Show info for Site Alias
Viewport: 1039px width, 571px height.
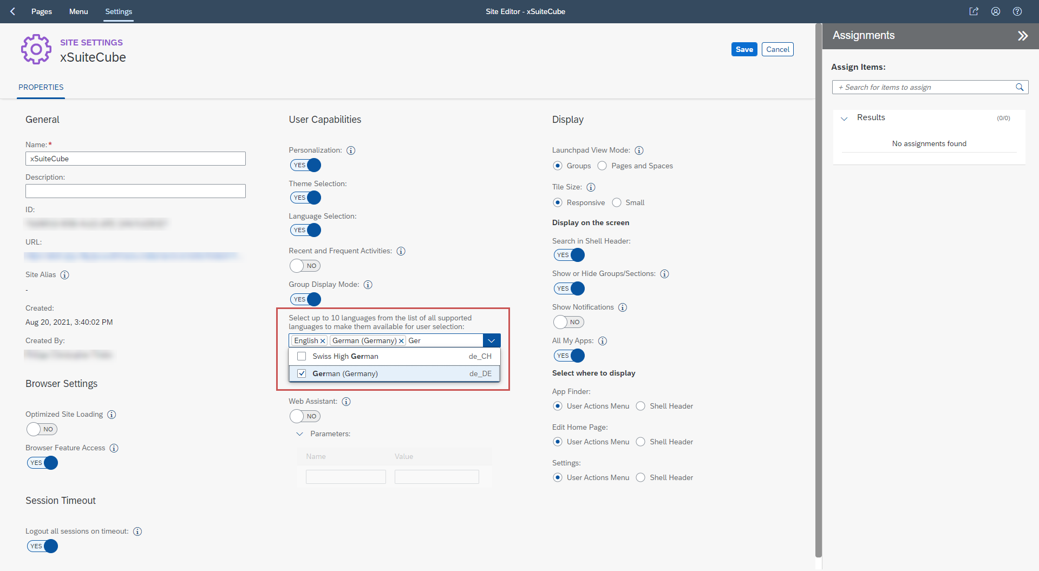click(64, 275)
